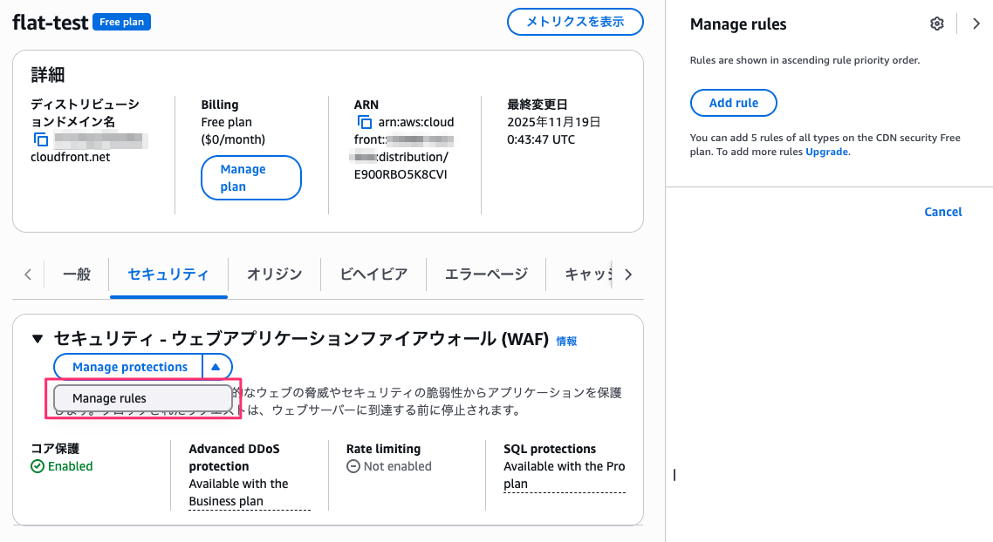
Task: Collapse the WAF security section triangle
Action: 38,338
